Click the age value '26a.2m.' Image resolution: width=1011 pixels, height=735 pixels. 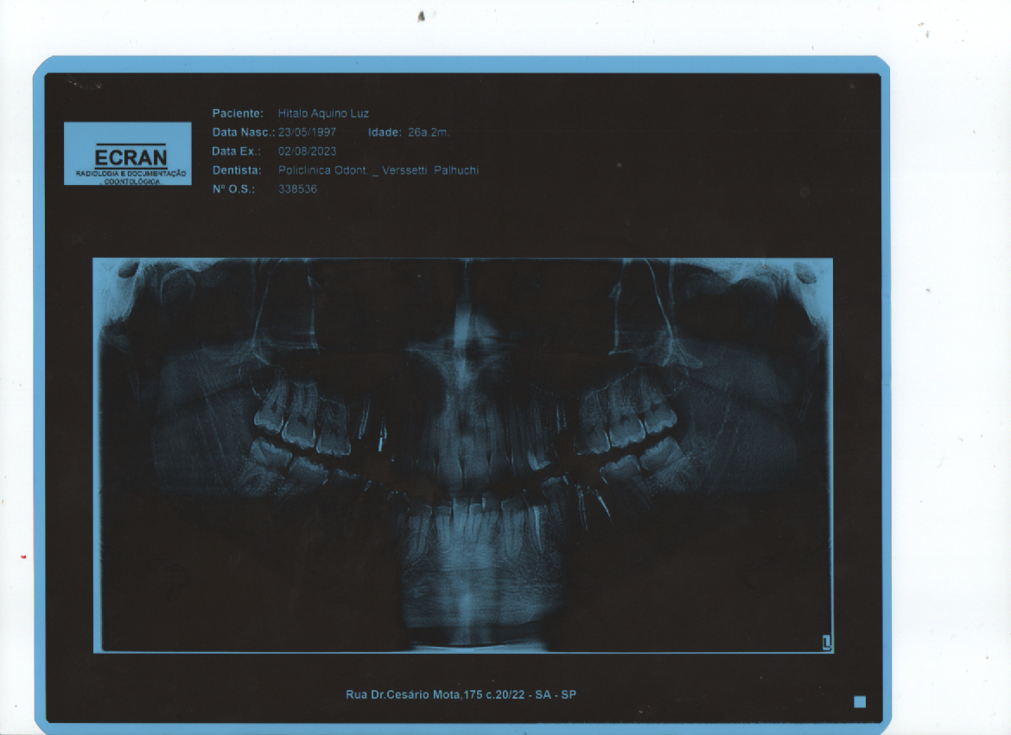tap(429, 132)
